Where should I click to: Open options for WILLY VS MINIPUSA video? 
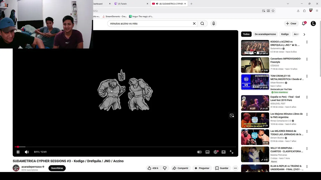(x=307, y=148)
